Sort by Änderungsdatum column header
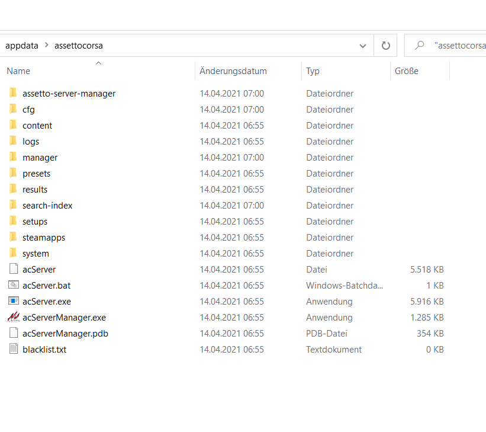The height and width of the screenshot is (432, 486). click(233, 71)
